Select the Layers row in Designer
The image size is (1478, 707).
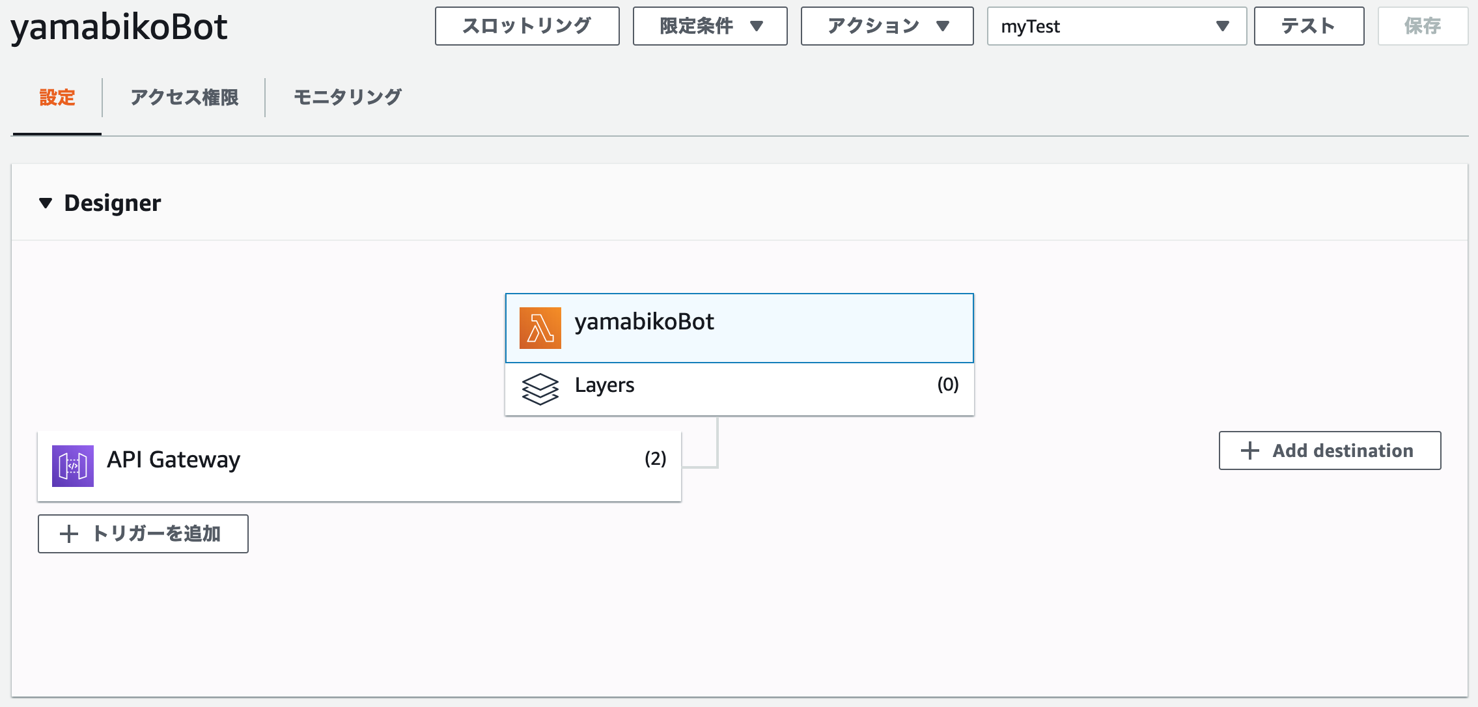point(740,389)
